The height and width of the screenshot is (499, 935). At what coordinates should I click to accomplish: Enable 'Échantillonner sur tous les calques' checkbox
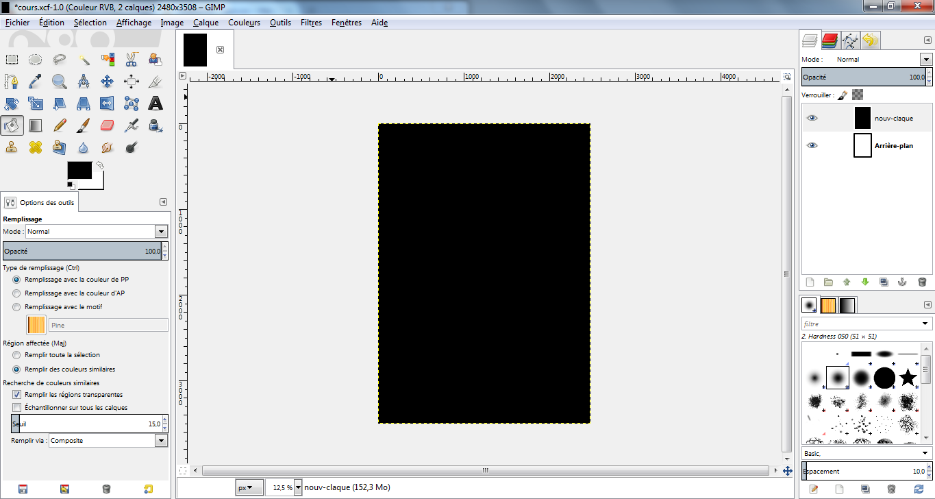point(17,408)
